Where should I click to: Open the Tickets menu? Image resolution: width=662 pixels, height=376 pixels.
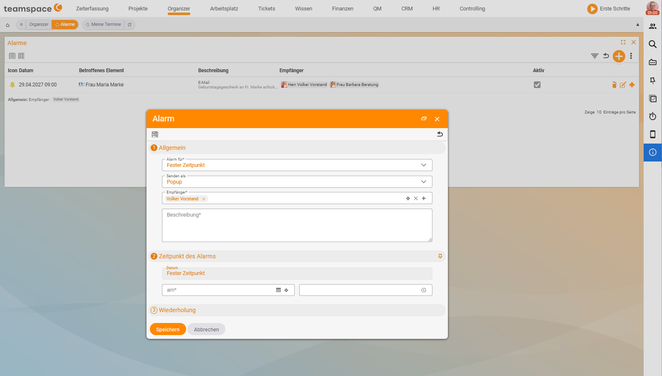click(x=267, y=8)
